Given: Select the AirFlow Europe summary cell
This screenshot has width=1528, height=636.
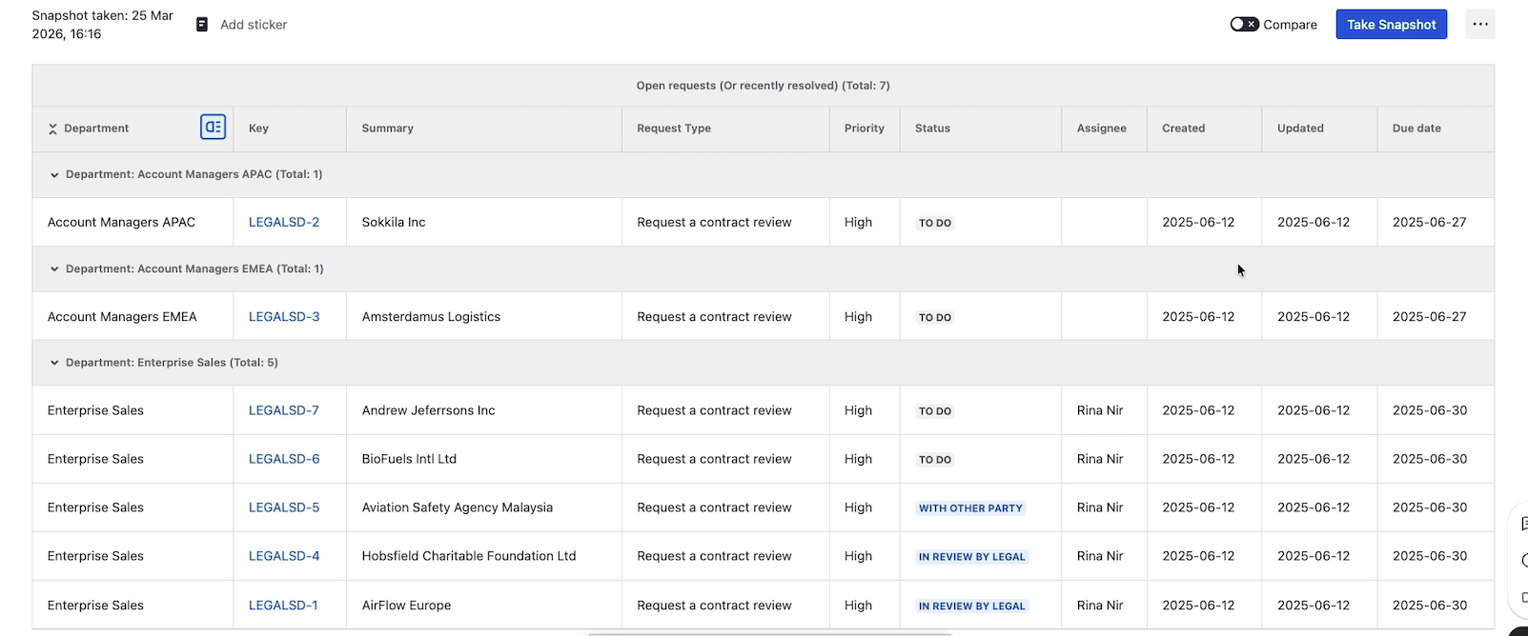Looking at the screenshot, I should tap(484, 606).
